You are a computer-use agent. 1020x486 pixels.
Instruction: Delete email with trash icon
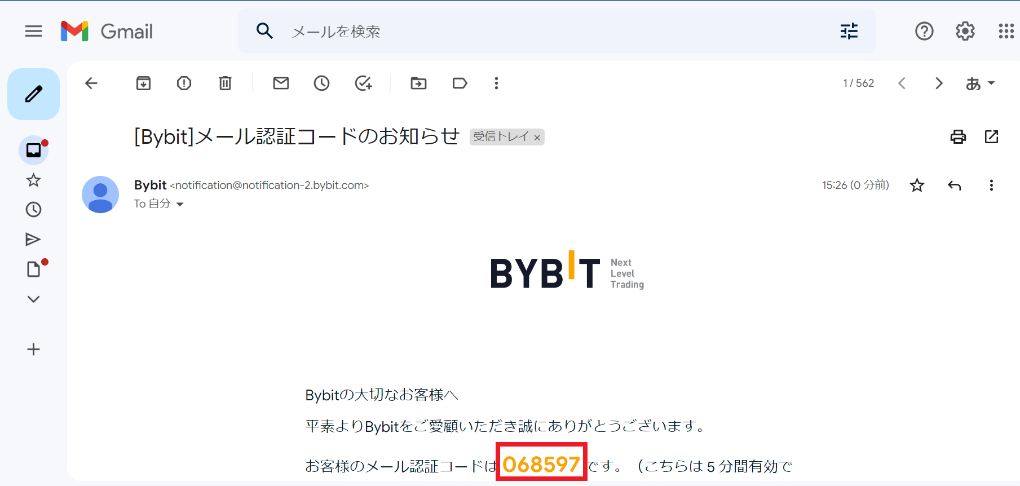point(225,83)
